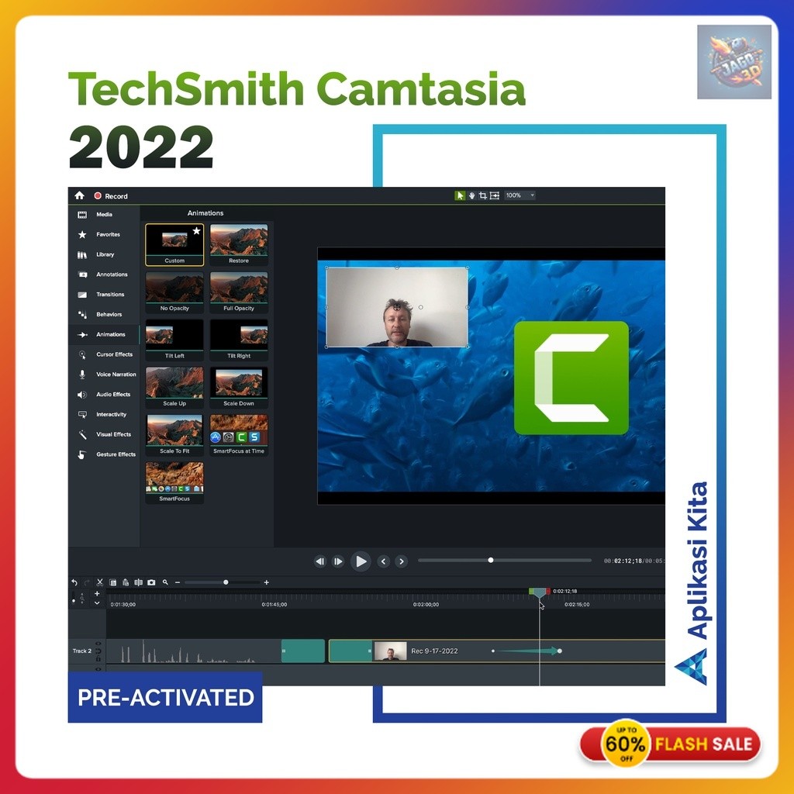Switch to the Transitions tab
This screenshot has width=794, height=794.
105,294
